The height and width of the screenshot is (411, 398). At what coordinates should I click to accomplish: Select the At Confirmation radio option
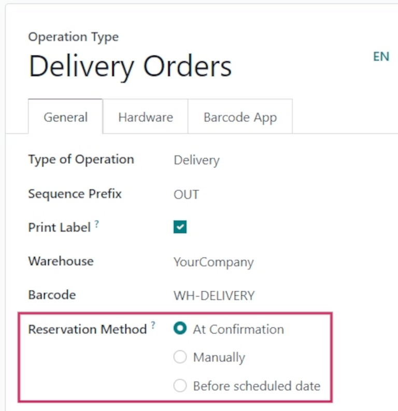point(180,329)
